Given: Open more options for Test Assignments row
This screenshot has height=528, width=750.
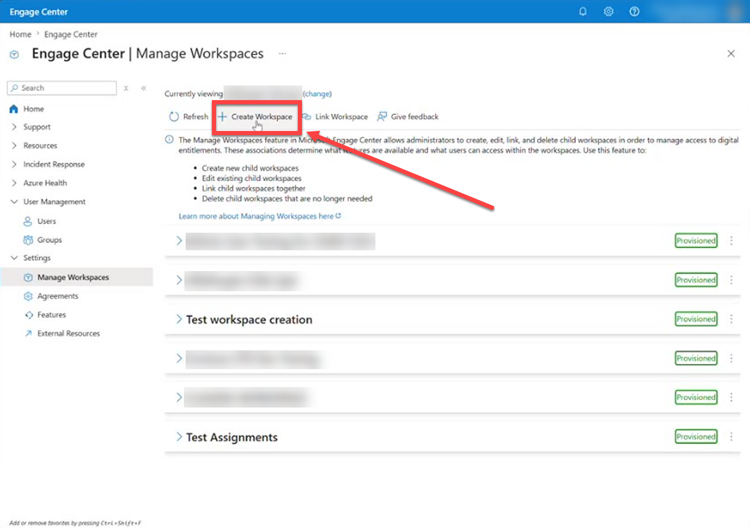Looking at the screenshot, I should (x=731, y=437).
